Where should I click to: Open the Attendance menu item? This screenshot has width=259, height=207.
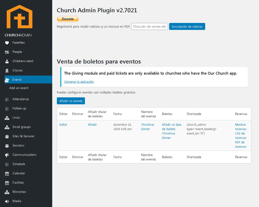point(20,99)
